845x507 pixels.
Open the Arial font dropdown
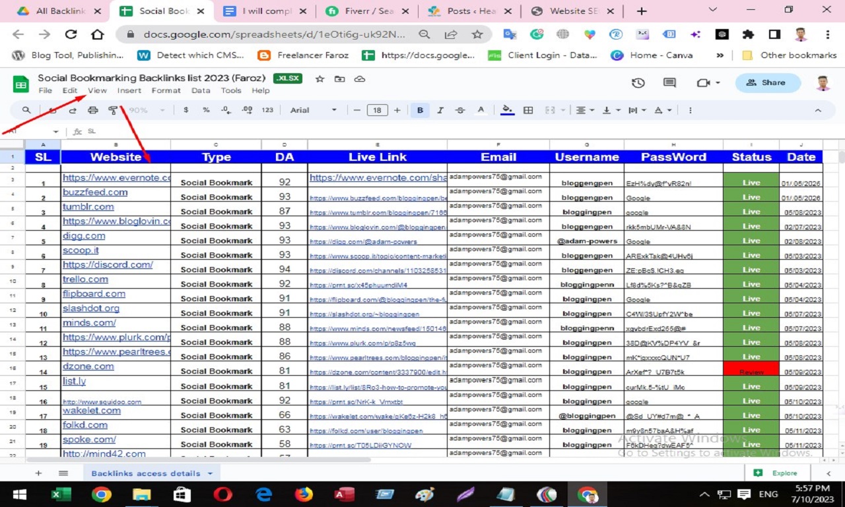pyautogui.click(x=314, y=110)
